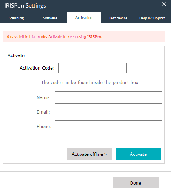Click the 'Phone:' label
This screenshot has width=171, height=193.
(44, 127)
